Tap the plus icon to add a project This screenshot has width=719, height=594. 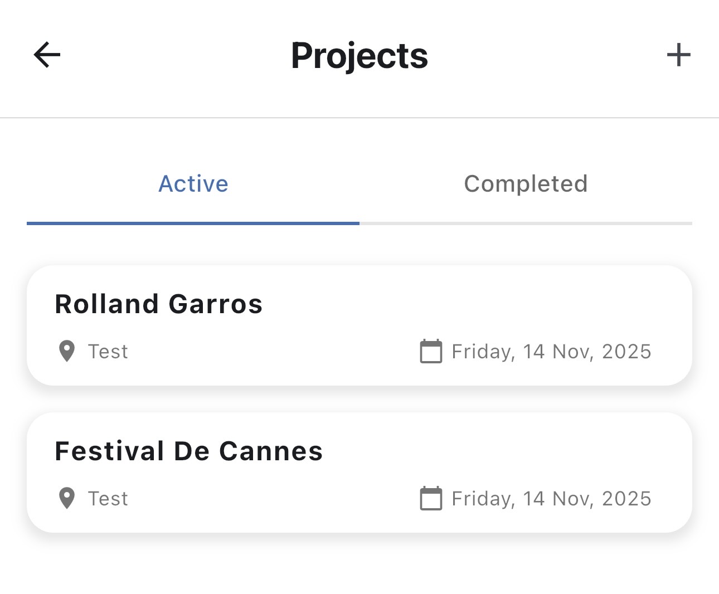coord(678,55)
